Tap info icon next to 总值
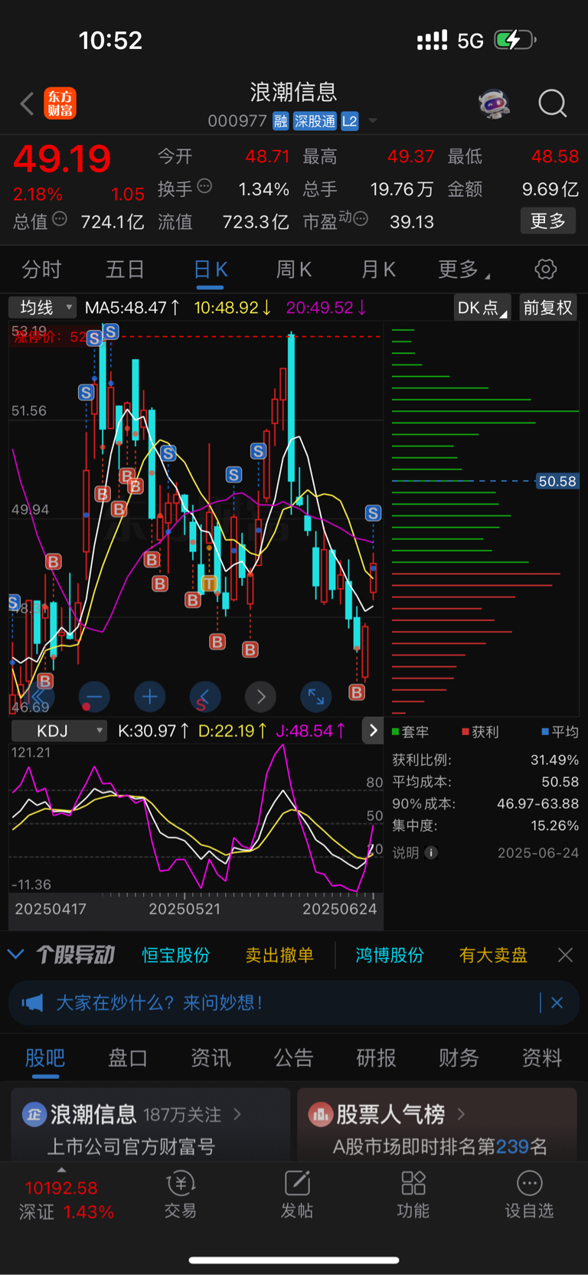Viewport: 588px width, 1275px height. pos(60,219)
